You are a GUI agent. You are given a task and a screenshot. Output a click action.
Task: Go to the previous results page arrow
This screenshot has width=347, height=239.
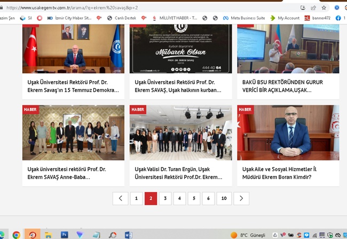[x=120, y=198]
